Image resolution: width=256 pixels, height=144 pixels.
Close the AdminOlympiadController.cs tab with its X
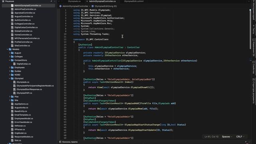(87, 1)
